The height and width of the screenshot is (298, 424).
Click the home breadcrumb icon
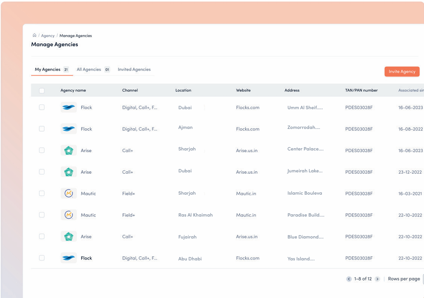(x=34, y=35)
